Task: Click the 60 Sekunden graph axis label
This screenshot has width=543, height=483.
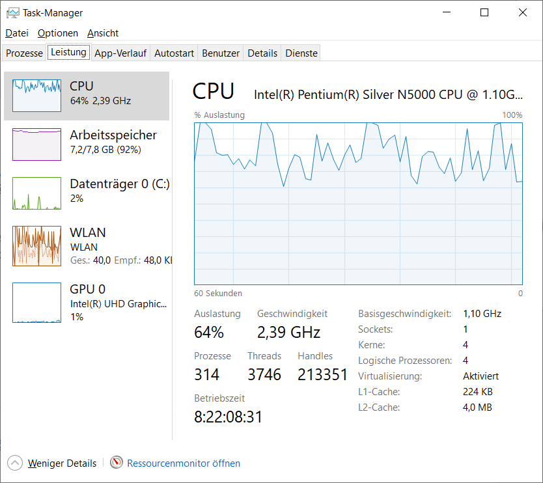Action: click(218, 294)
